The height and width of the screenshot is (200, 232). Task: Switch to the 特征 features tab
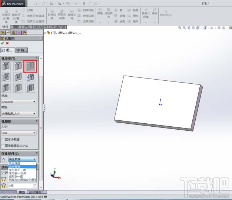(x=5, y=27)
